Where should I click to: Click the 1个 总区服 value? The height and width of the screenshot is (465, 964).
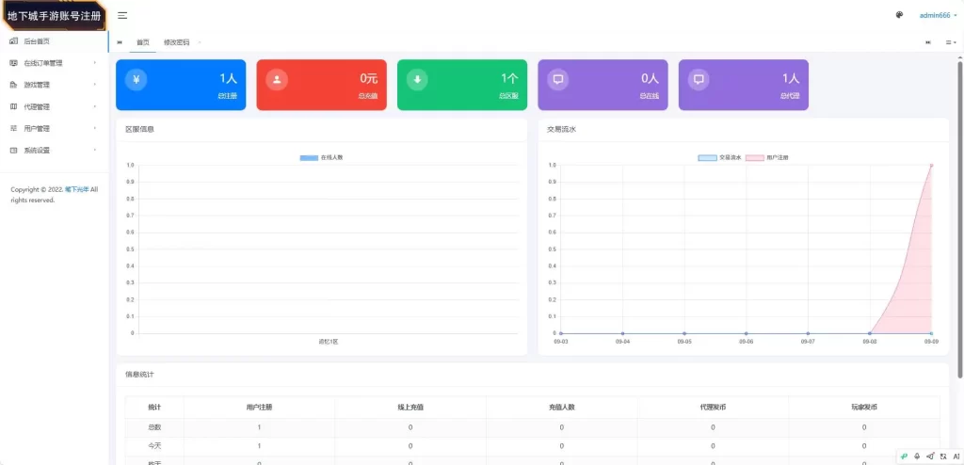pyautogui.click(x=509, y=78)
